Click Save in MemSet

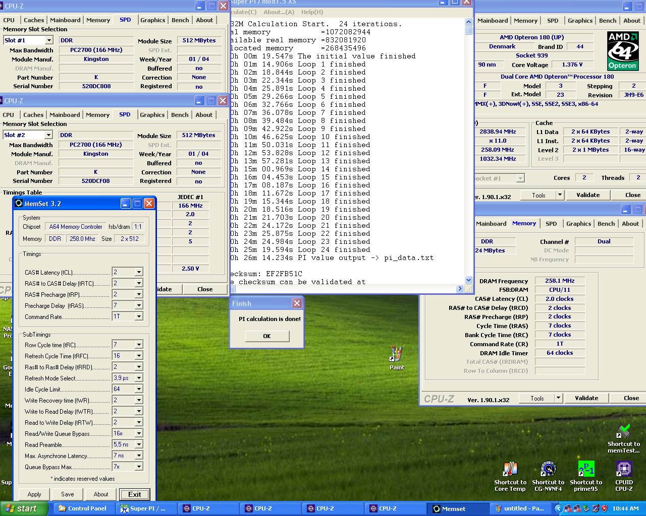pos(68,494)
